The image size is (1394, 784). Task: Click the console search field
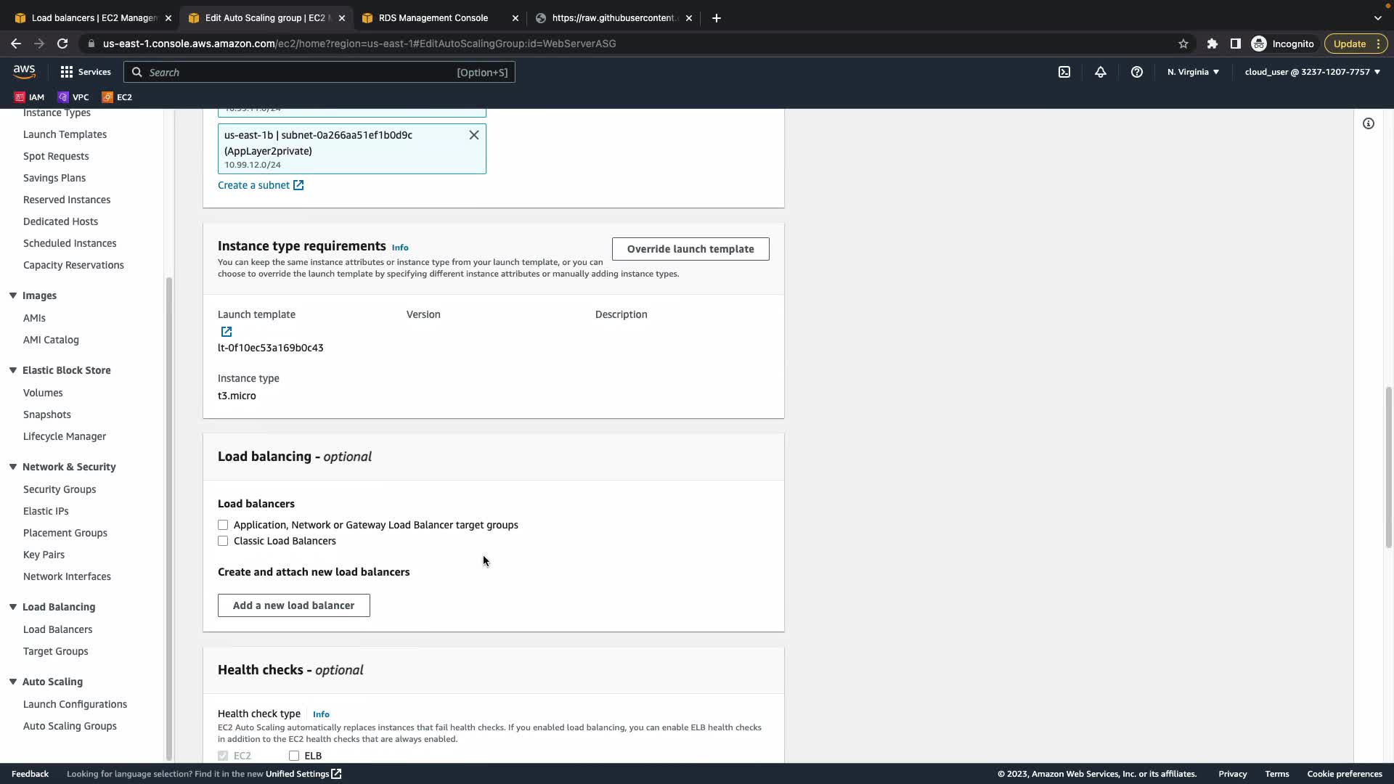pos(319,72)
